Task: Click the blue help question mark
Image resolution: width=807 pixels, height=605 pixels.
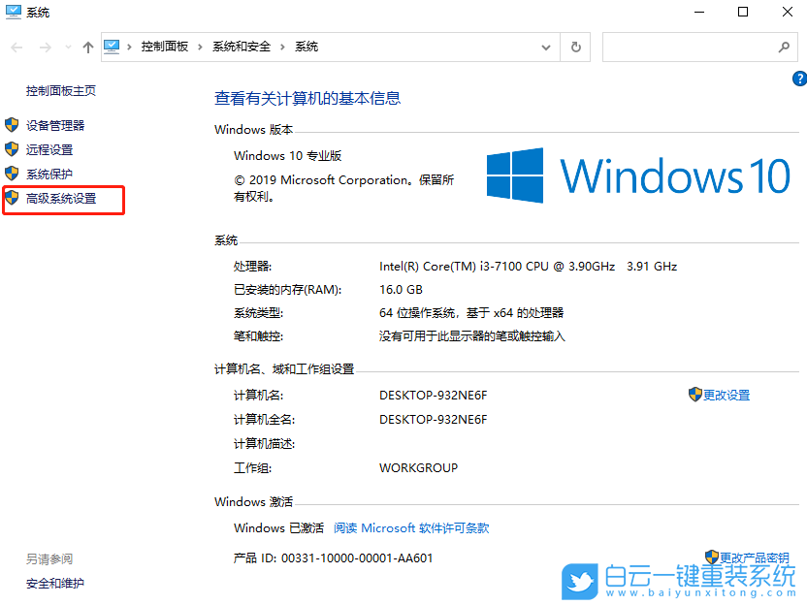Action: pyautogui.click(x=799, y=79)
